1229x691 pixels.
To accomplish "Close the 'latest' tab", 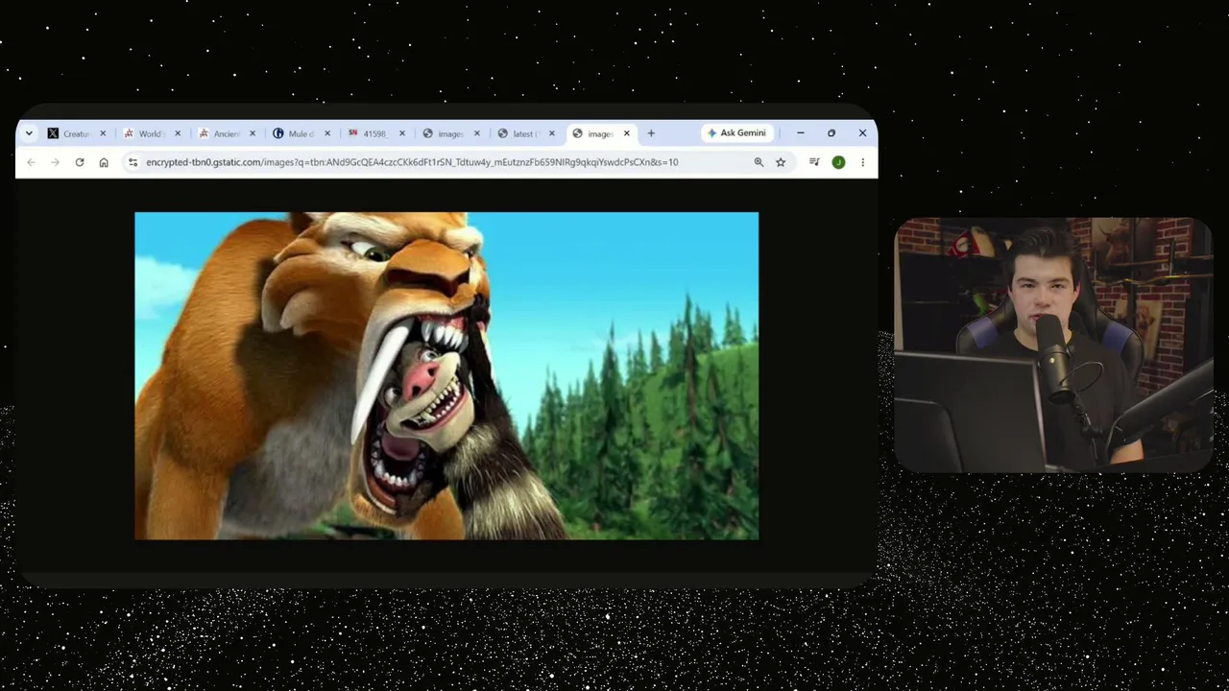I will click(552, 133).
